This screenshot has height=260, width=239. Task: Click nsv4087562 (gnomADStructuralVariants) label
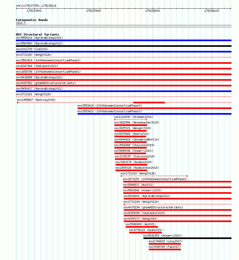(46, 83)
